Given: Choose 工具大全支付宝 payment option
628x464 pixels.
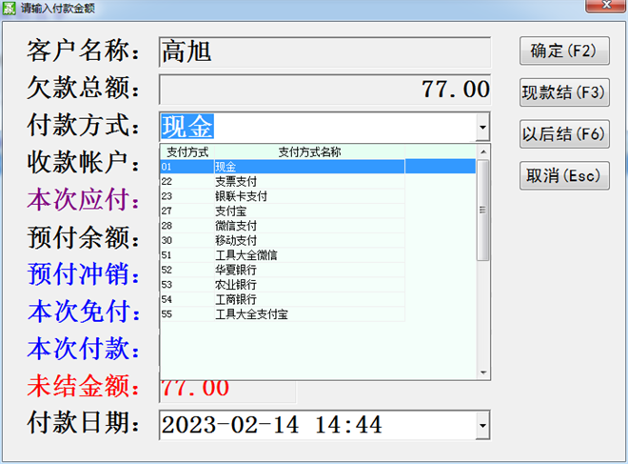Looking at the screenshot, I should (283, 314).
